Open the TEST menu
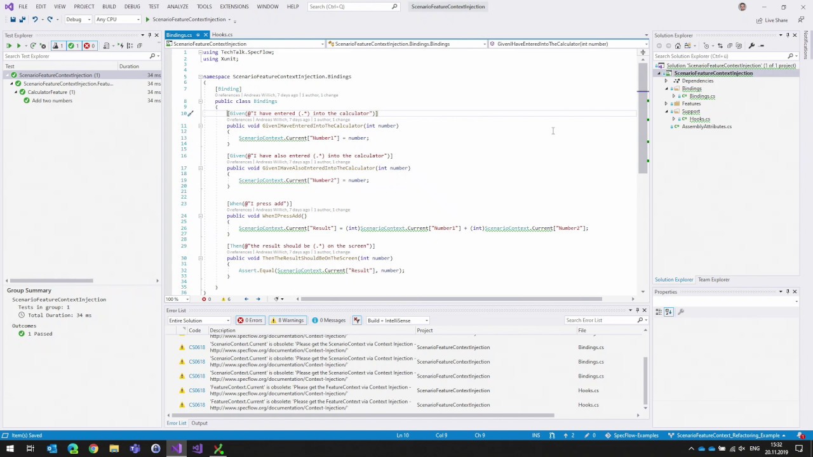This screenshot has height=457, width=813. (154, 6)
